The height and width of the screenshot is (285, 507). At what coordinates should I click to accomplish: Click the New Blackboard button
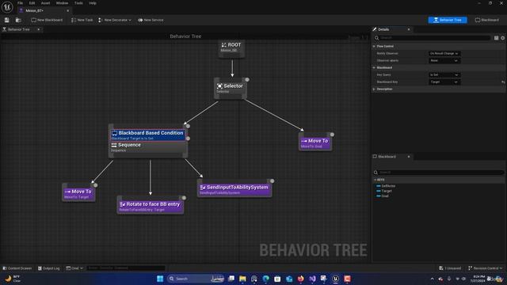[47, 20]
